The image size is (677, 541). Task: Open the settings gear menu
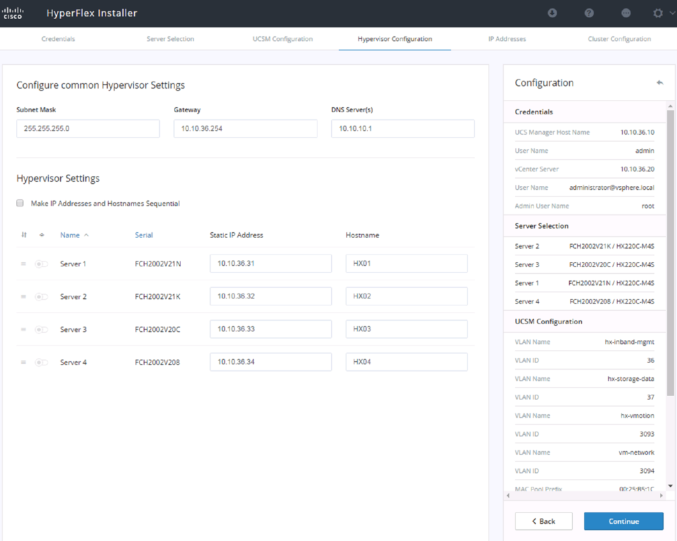click(x=658, y=13)
